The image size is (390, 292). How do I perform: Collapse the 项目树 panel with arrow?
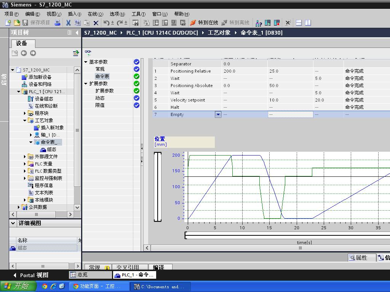pos(77,33)
